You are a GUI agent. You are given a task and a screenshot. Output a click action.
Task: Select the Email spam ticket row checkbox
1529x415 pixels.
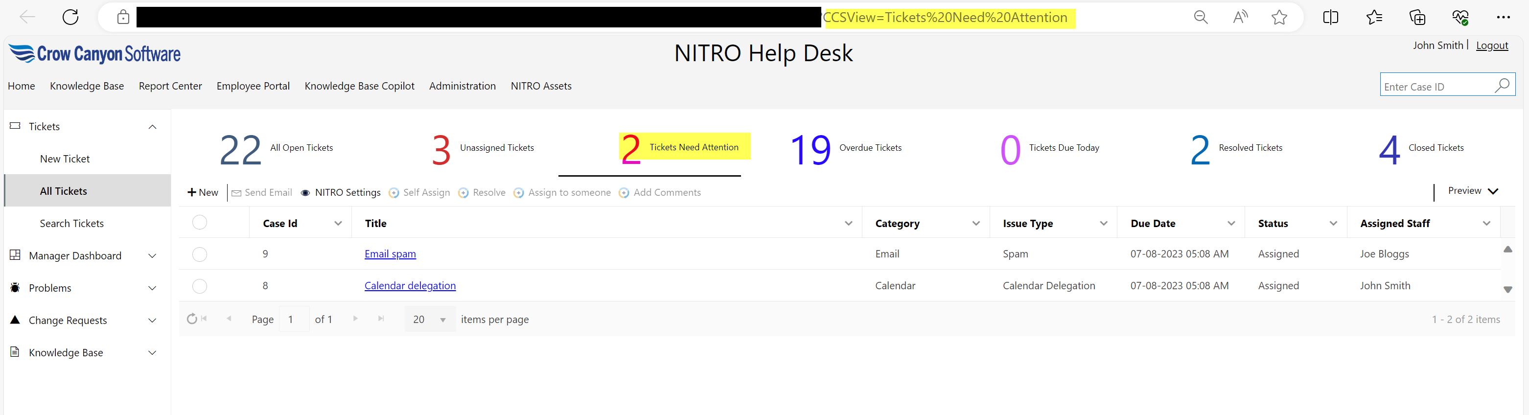[199, 254]
